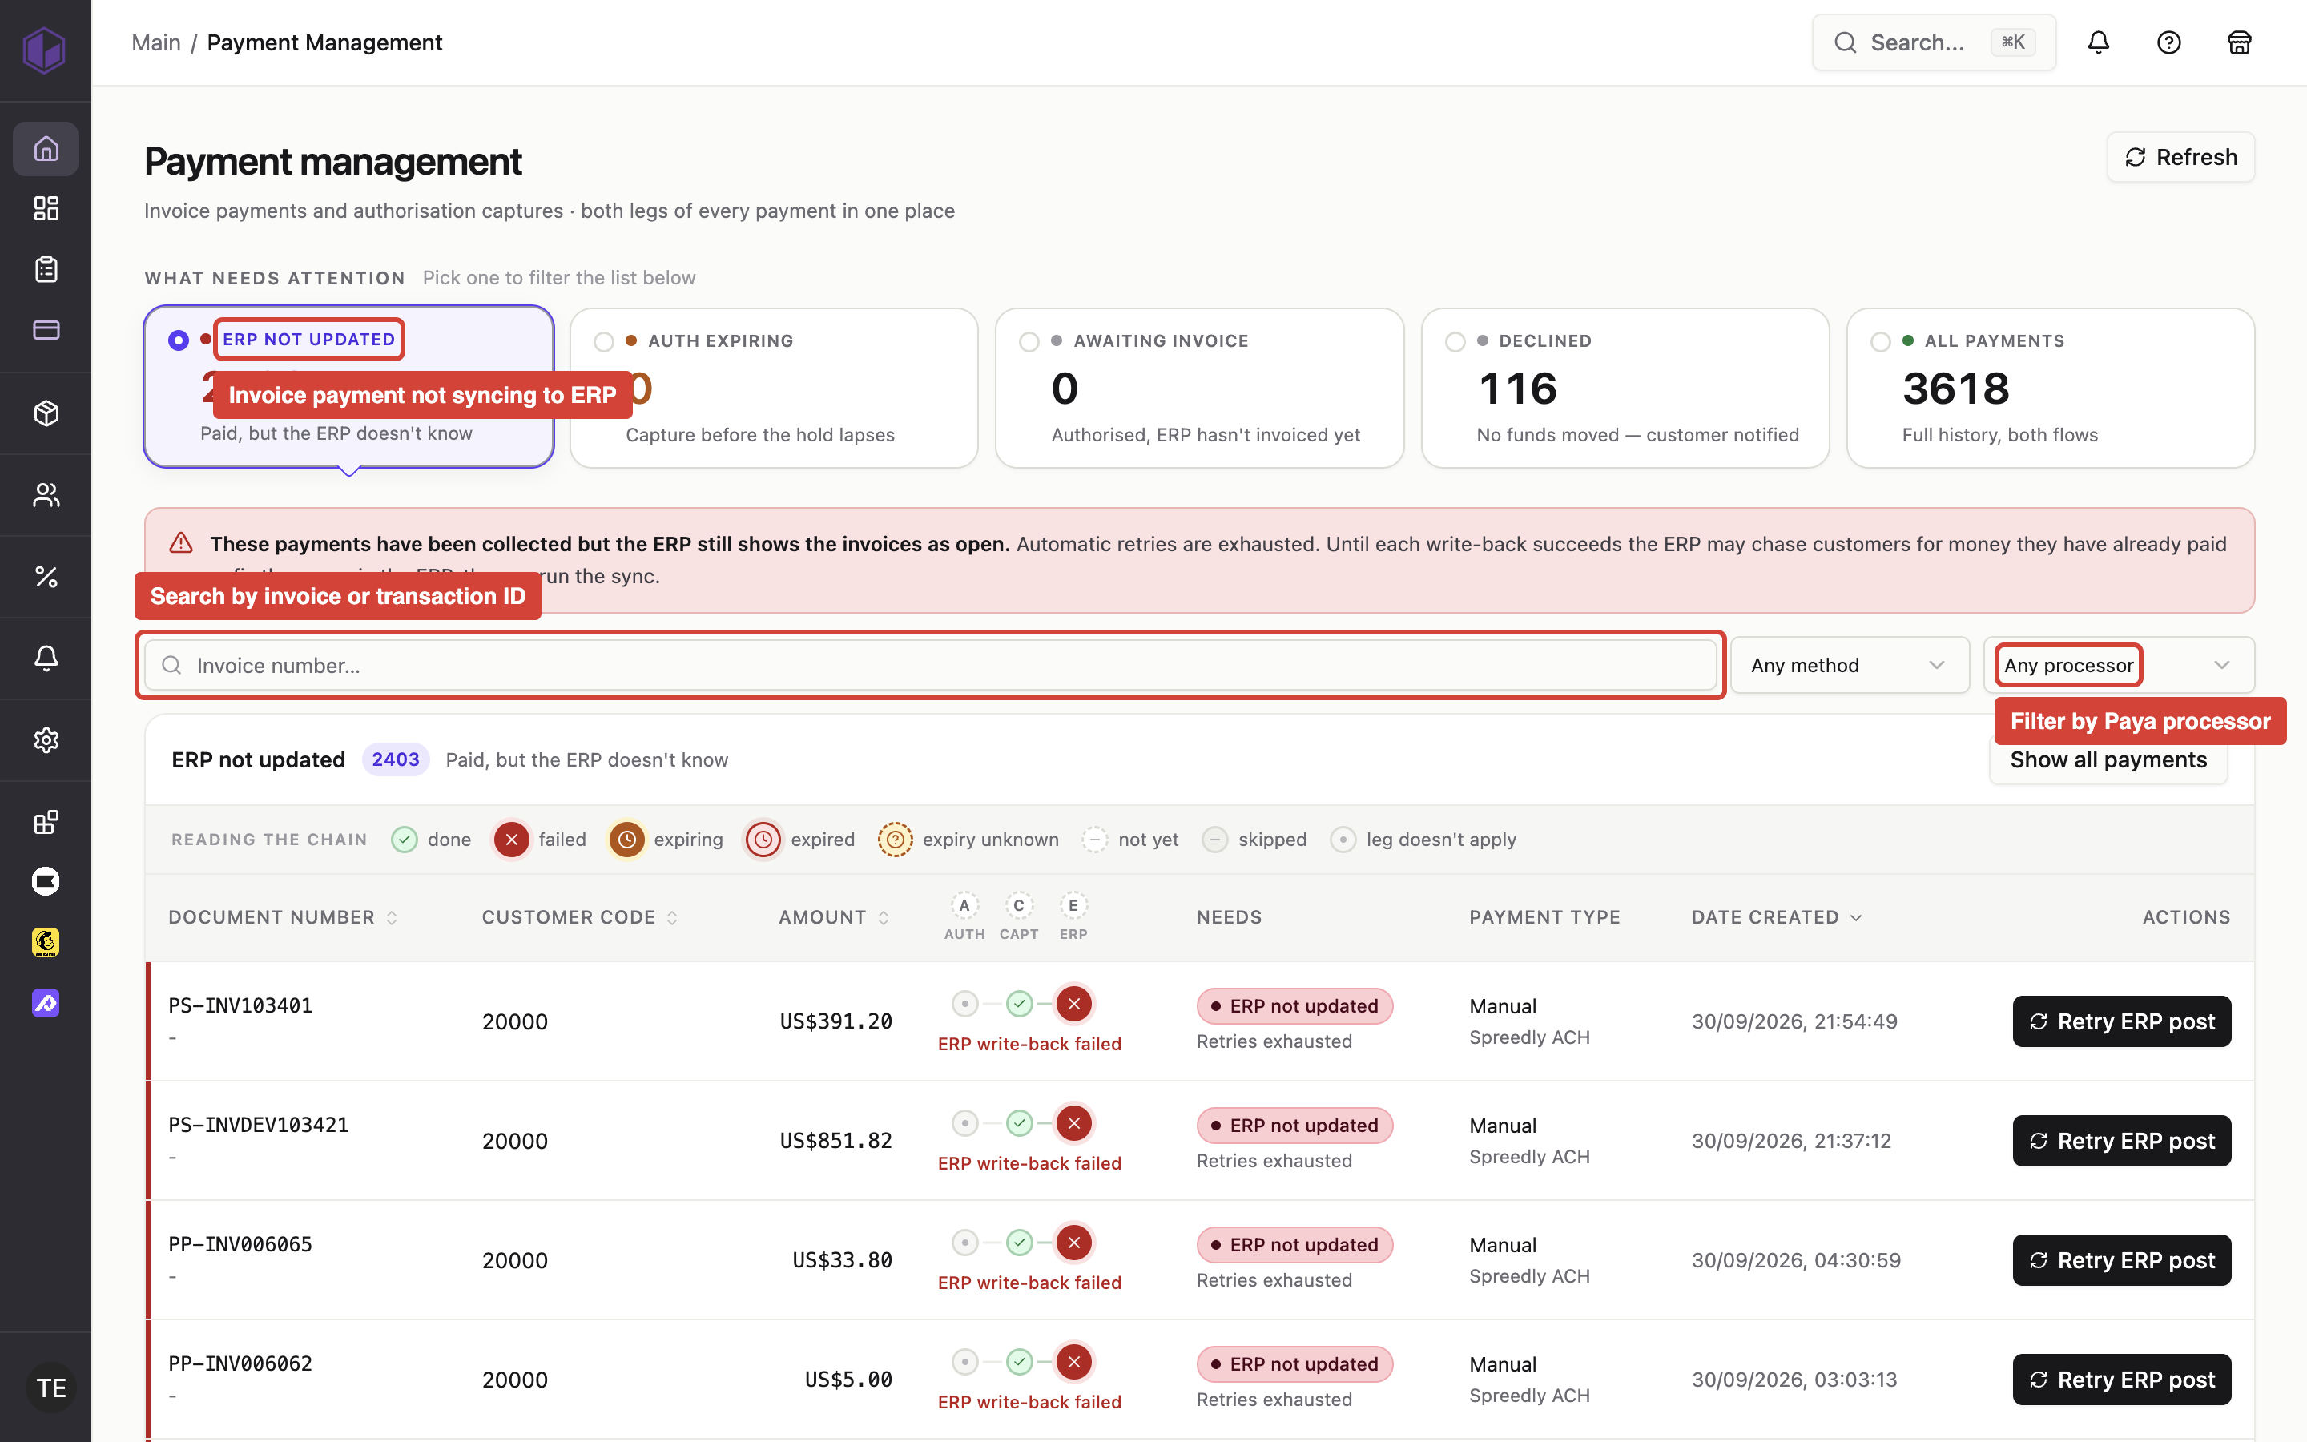Click the failed ERP status icon for PS-INV103401

[x=1073, y=1003]
